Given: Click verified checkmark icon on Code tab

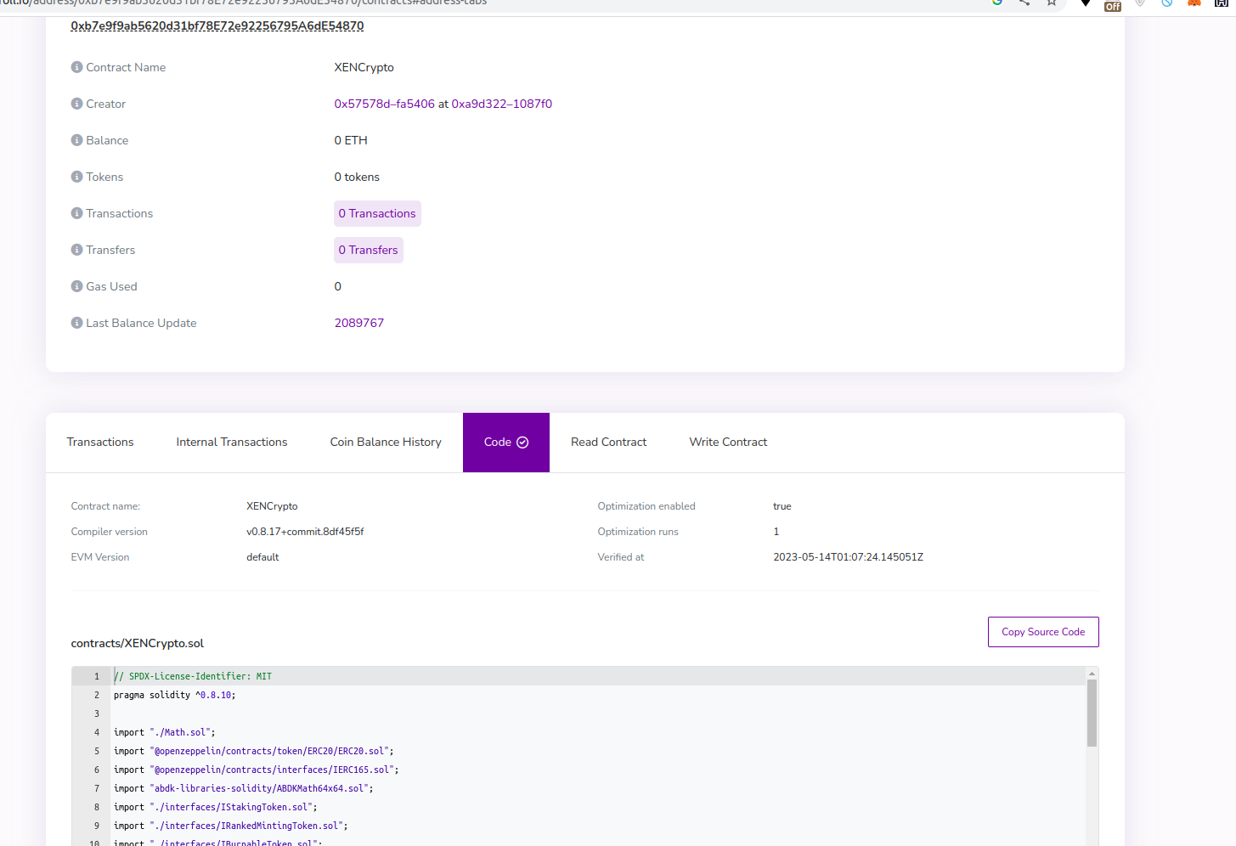Looking at the screenshot, I should (x=522, y=443).
